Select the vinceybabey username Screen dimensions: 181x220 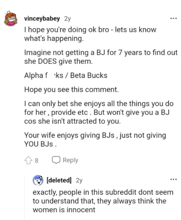43,18
